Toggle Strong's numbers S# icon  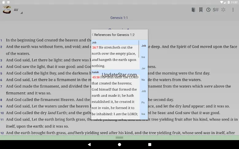pyautogui.click(x=216, y=10)
